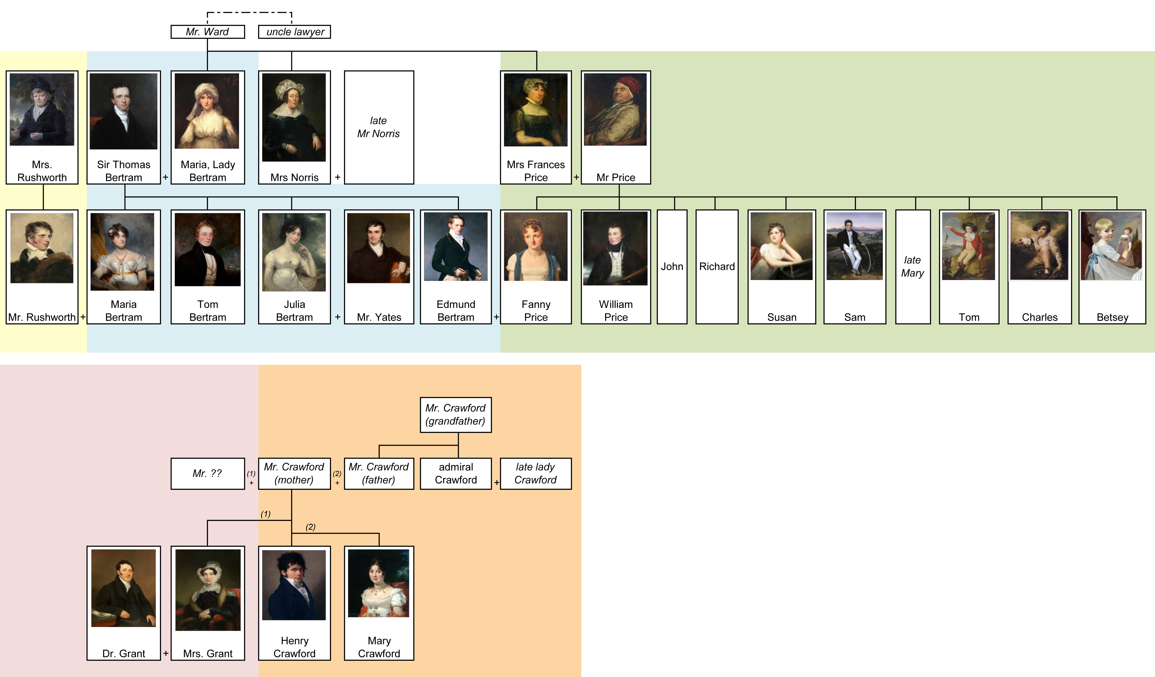The width and height of the screenshot is (1155, 677).
Task: Open the Susan portrait
Action: (x=781, y=246)
